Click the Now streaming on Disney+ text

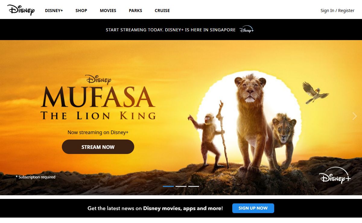pos(98,132)
